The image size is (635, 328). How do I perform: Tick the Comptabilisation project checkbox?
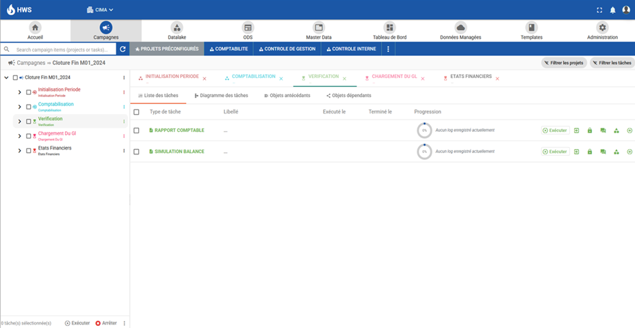[28, 107]
